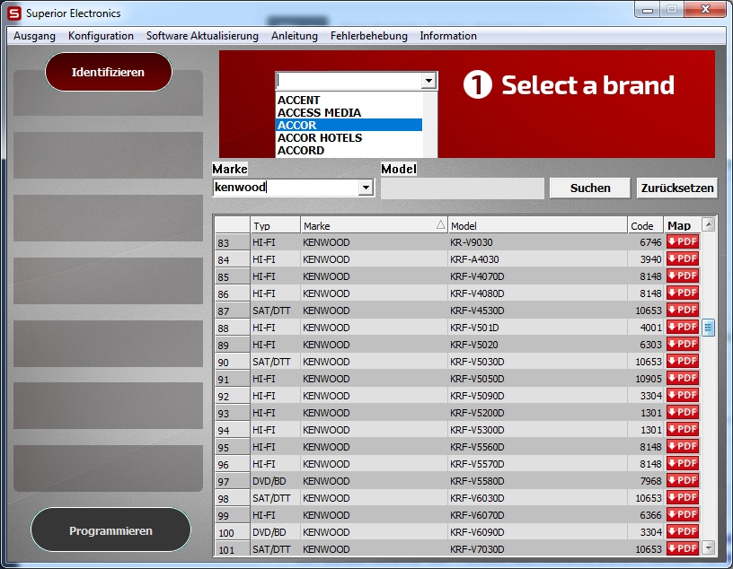Get PDF for KRF-V5050D code 10905

pyautogui.click(x=683, y=379)
